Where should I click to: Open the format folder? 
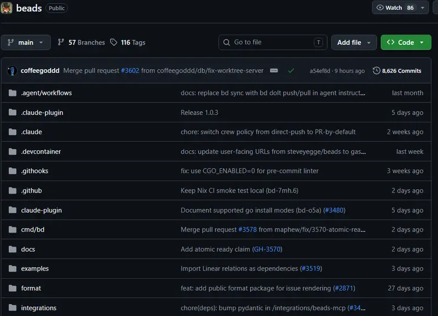click(x=31, y=288)
